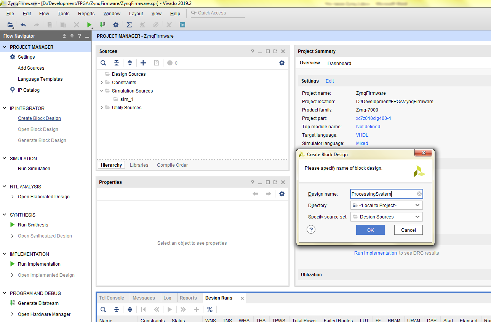Image resolution: width=491 pixels, height=322 pixels.
Task: Click Generate Bitstream in Flow Navigator
Action: click(38, 303)
